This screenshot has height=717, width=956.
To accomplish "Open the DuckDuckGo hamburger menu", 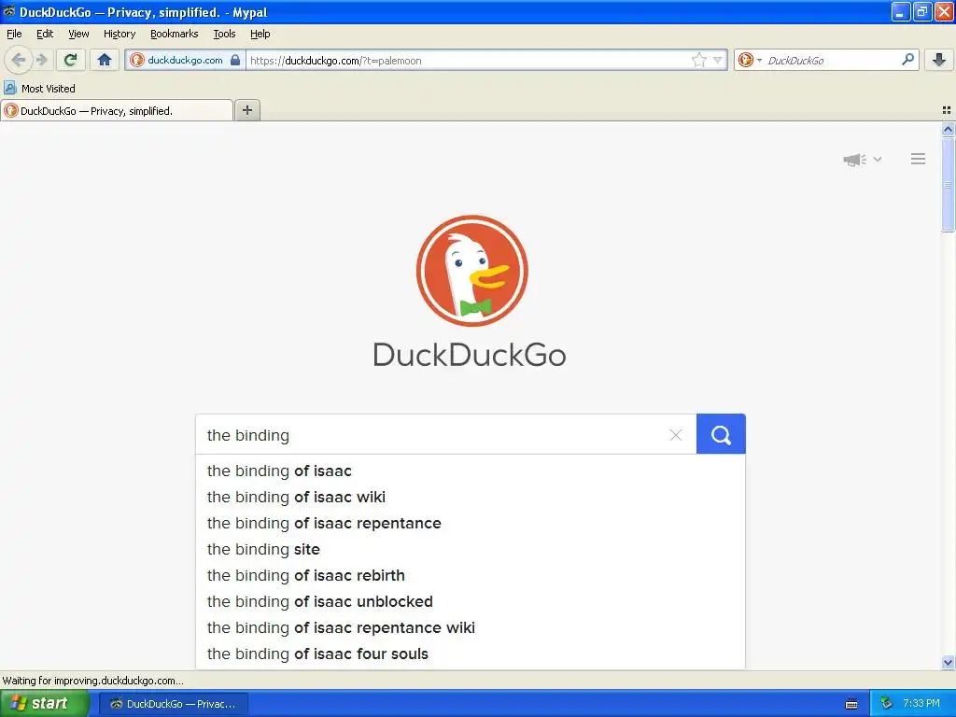I will click(919, 159).
